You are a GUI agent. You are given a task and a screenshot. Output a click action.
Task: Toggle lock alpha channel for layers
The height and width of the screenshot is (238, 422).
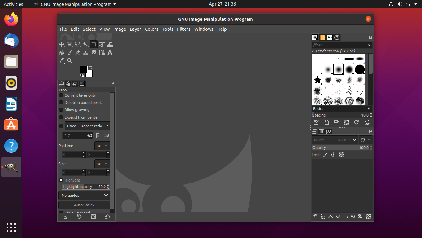pos(342,155)
